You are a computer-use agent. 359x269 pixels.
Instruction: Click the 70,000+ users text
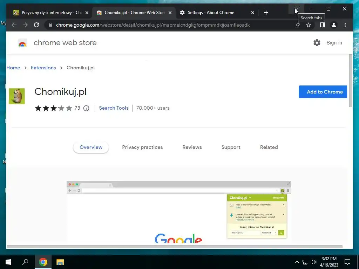pyautogui.click(x=153, y=108)
